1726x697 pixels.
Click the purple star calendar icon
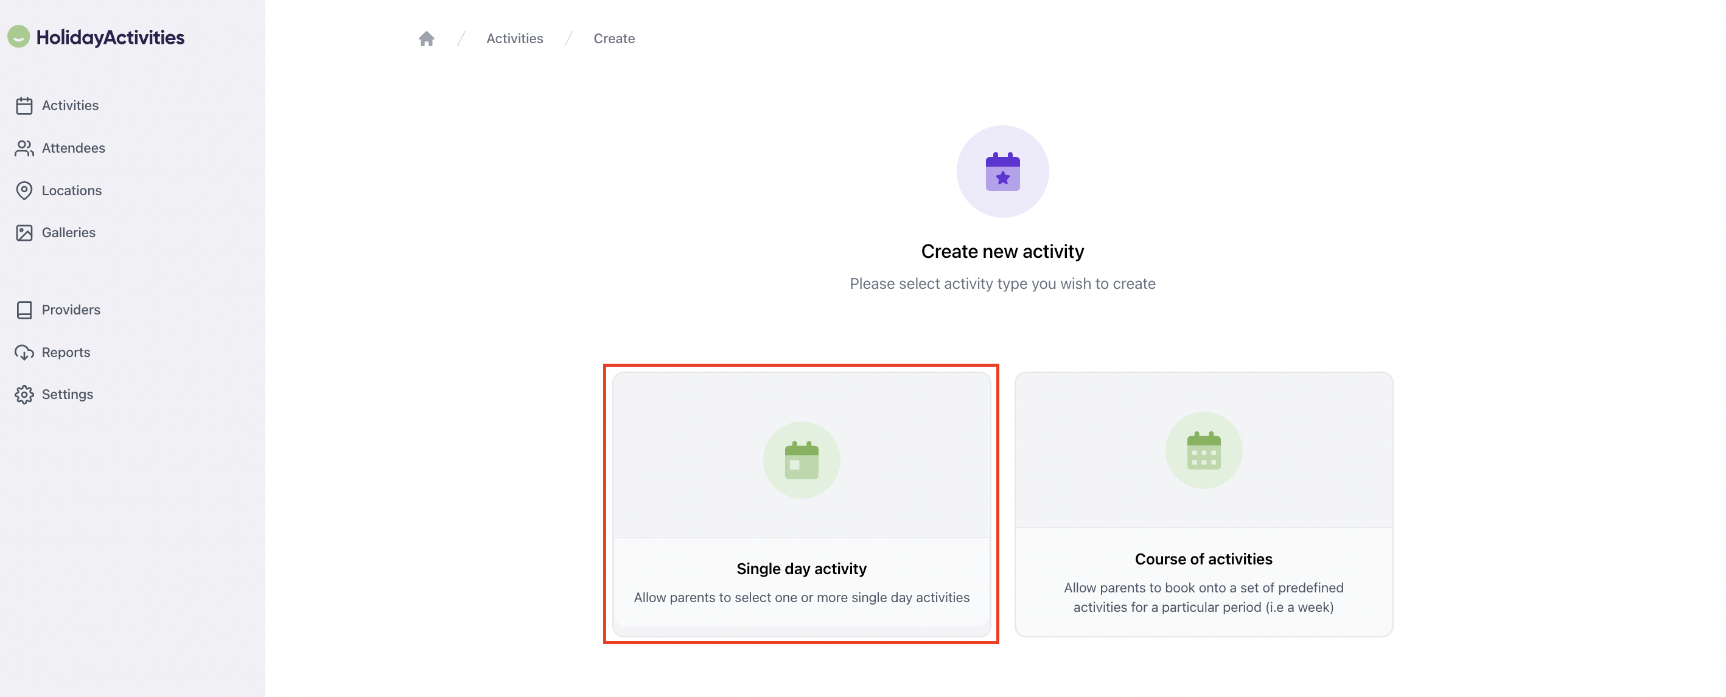click(x=1002, y=172)
